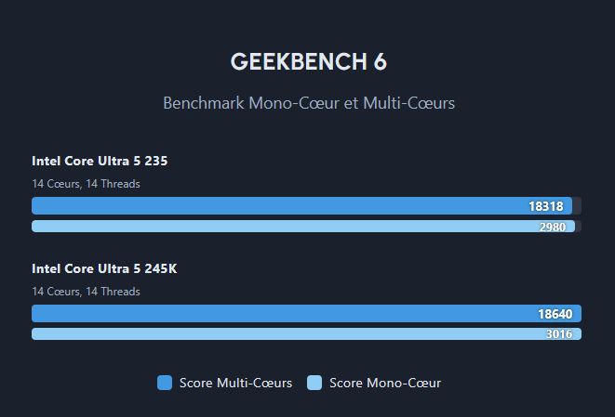Click the Benchmark Mono-Cœur et Multi-Cœurs subtitle
This screenshot has height=417, width=615.
click(309, 103)
